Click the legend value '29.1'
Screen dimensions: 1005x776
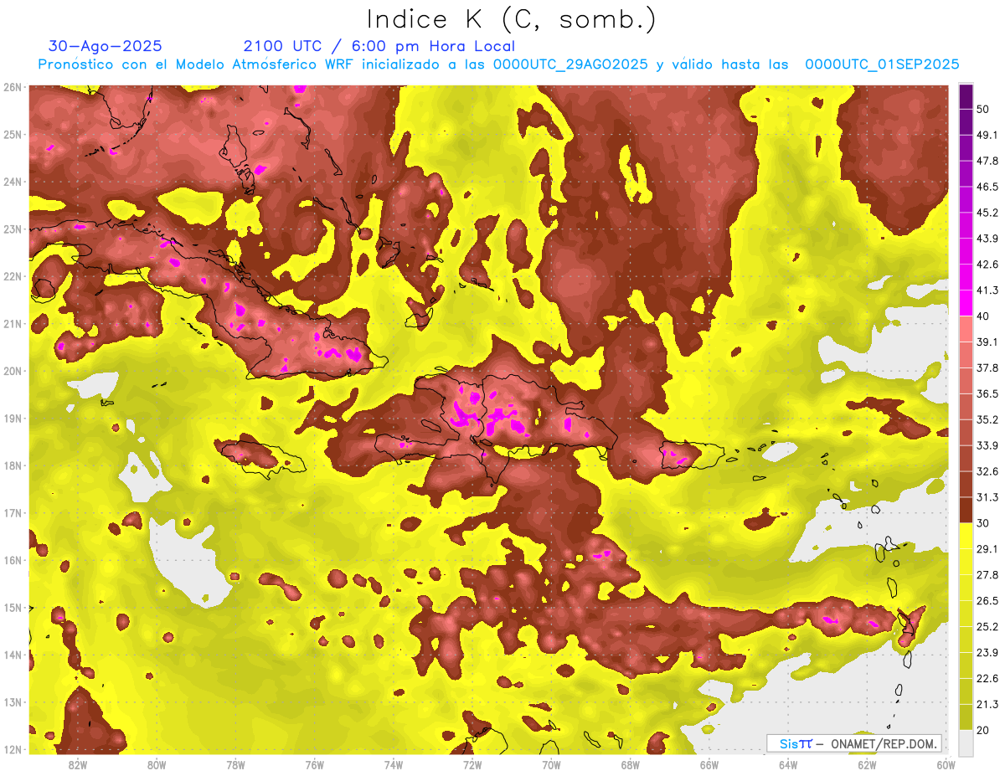[x=987, y=549]
